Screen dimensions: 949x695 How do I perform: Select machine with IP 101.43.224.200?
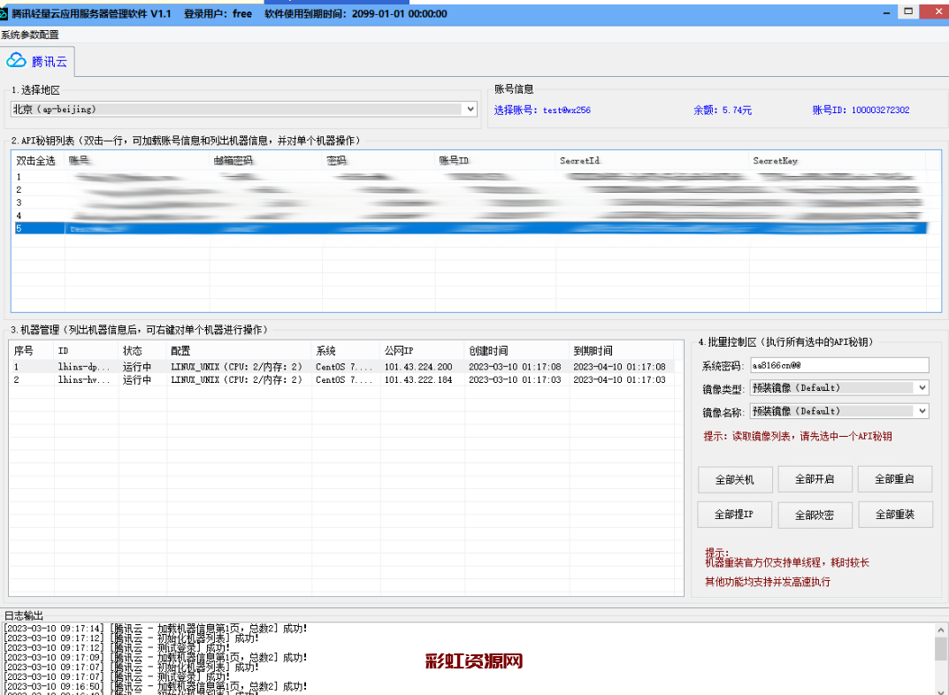click(x=417, y=366)
